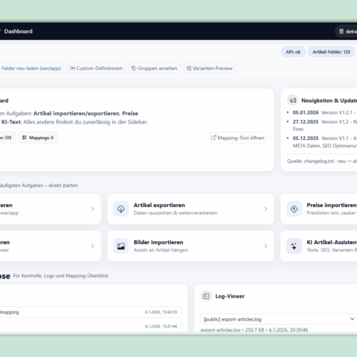Expand the export-articles.log dropdown
Screen dimensions: 357x357
(278, 319)
